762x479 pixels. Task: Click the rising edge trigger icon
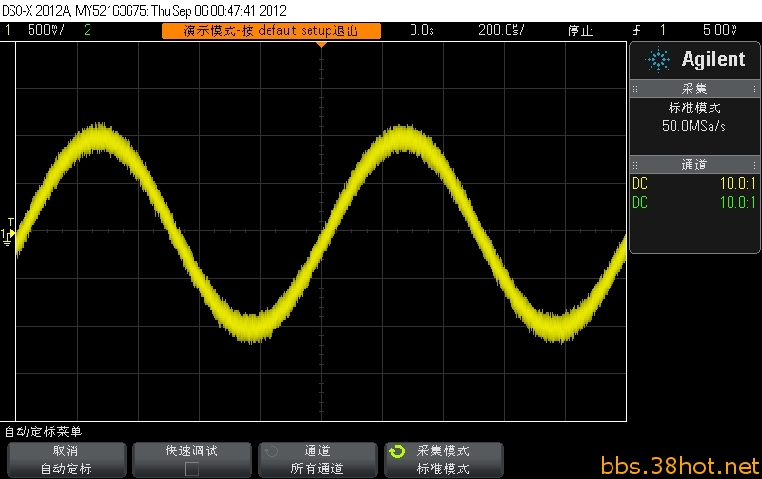pos(637,30)
